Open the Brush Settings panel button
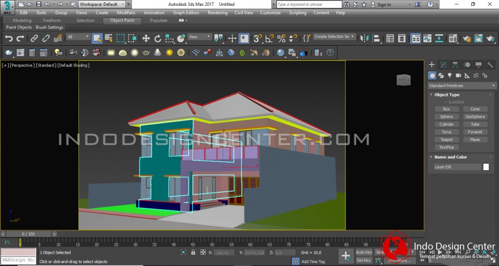 pyautogui.click(x=49, y=27)
